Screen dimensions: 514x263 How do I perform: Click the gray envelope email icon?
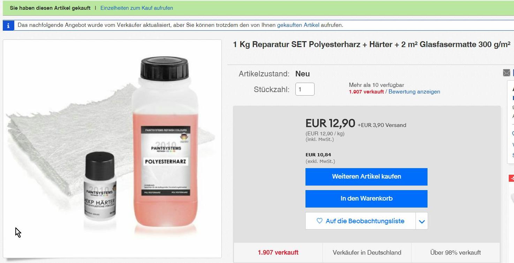tap(507, 73)
